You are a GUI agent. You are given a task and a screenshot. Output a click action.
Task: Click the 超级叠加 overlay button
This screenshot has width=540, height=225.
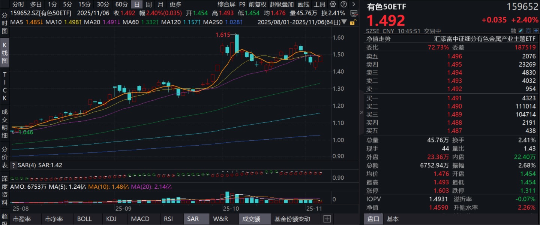282,4
